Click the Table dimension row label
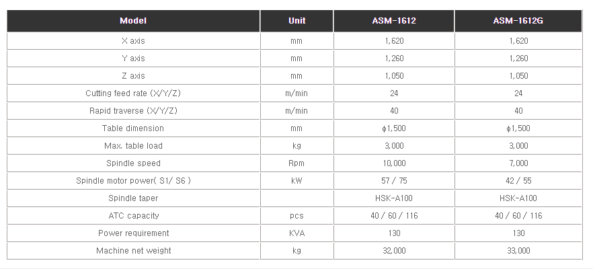The width and height of the screenshot is (593, 271). coord(133,128)
